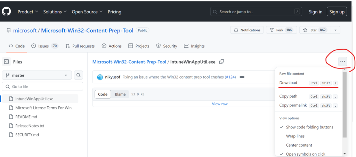Open the Security tab
The height and width of the screenshot is (157, 356).
167,46
